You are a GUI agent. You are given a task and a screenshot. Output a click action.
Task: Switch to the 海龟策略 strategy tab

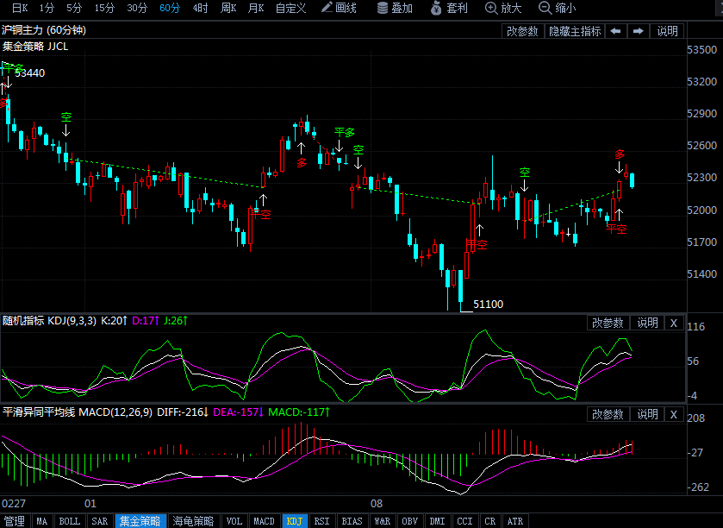coord(193,521)
